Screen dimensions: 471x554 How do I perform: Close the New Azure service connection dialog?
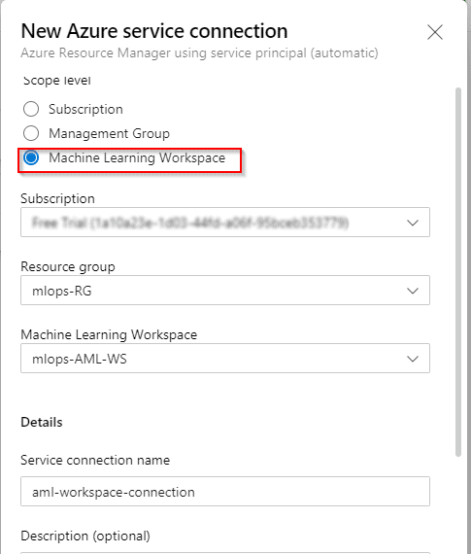(x=435, y=32)
